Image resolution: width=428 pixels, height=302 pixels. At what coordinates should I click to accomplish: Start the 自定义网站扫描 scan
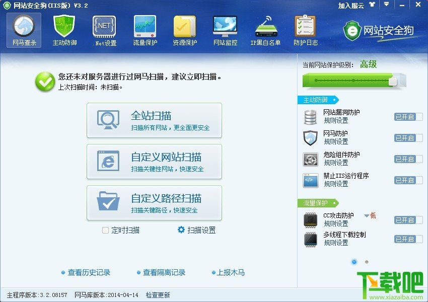(154, 162)
